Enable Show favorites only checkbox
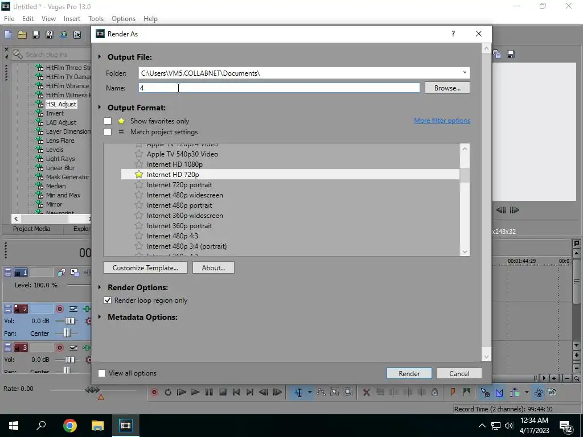Screen dimensions: 583x437 click(x=108, y=121)
